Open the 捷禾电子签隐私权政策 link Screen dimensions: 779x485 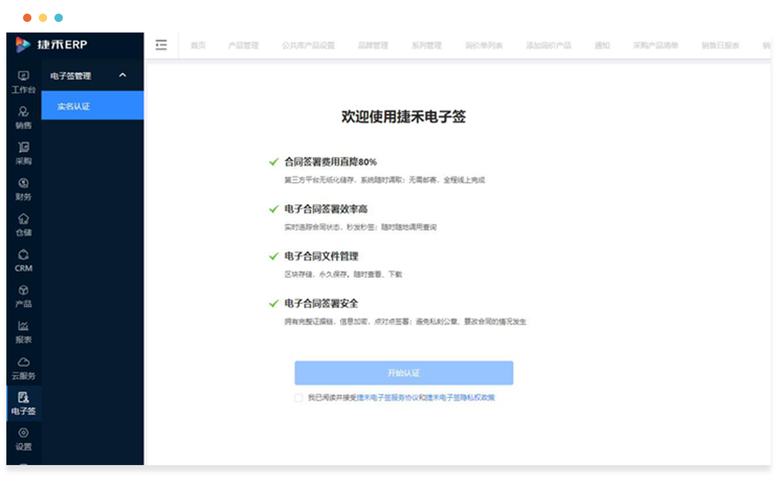(x=460, y=398)
